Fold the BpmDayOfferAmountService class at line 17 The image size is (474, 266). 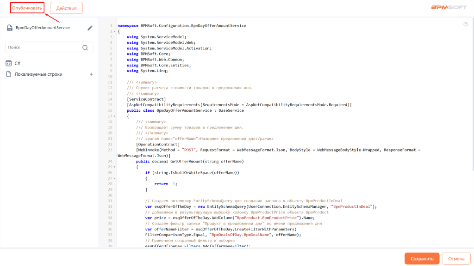(114, 116)
